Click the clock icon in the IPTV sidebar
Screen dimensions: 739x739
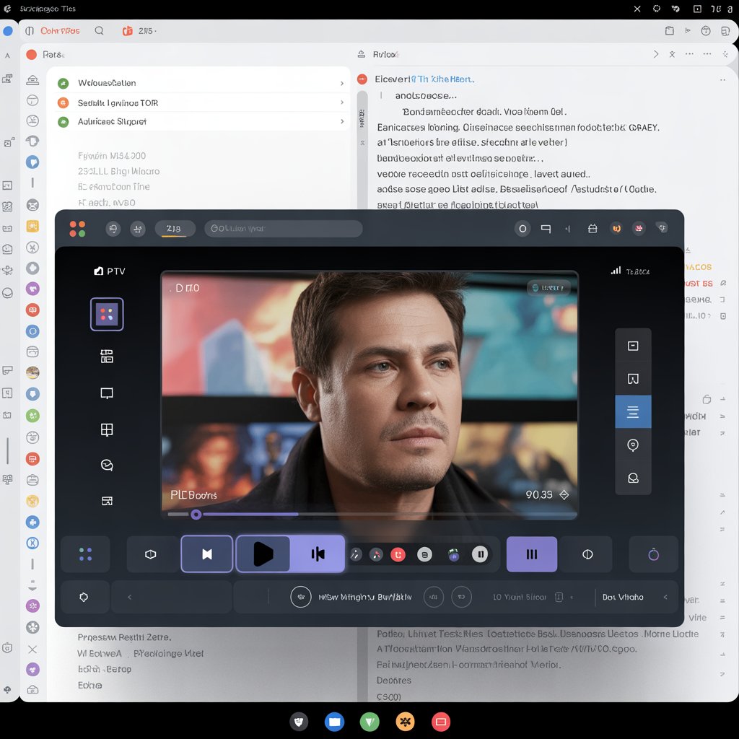107,465
